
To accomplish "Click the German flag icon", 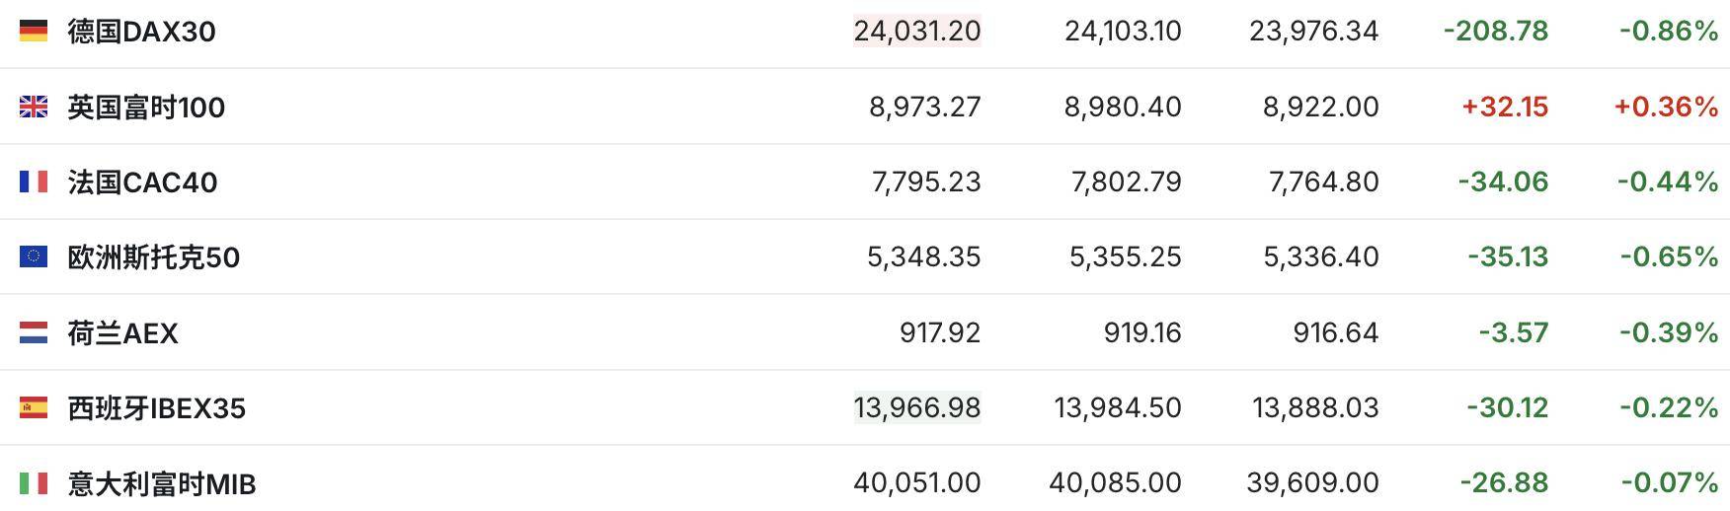I will point(34,32).
